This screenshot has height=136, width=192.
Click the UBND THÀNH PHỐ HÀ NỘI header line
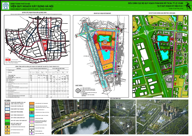[x=20, y=4]
